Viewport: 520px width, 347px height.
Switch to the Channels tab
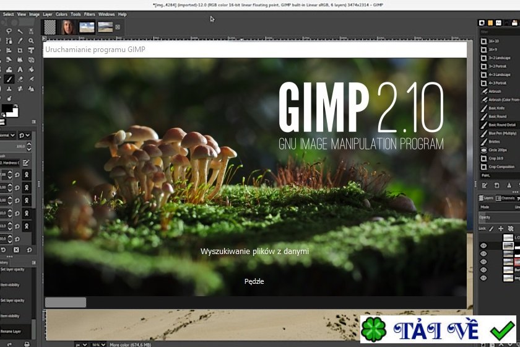coord(505,198)
